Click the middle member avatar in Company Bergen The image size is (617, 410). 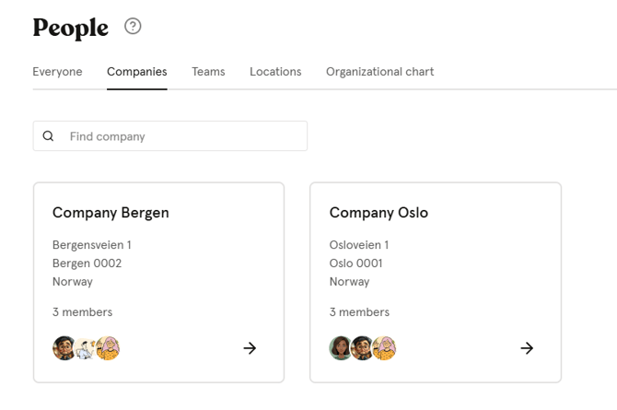tap(86, 348)
